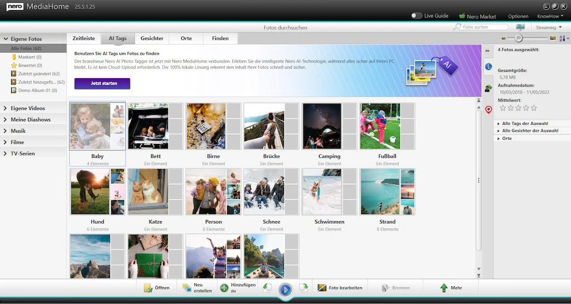The width and height of the screenshot is (571, 304).
Task: Open Demo Album 01
Action: coord(34,90)
